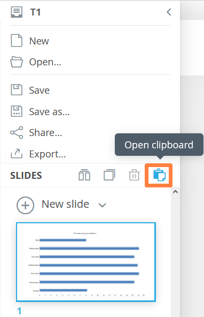Screen dimensions: 204x317
Task: Collapse the side panel with chevron
Action: [169, 12]
